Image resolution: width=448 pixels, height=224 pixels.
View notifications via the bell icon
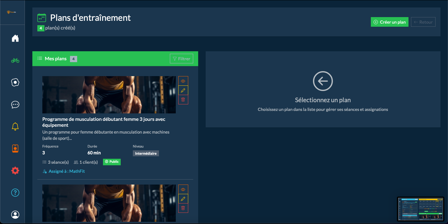15,126
